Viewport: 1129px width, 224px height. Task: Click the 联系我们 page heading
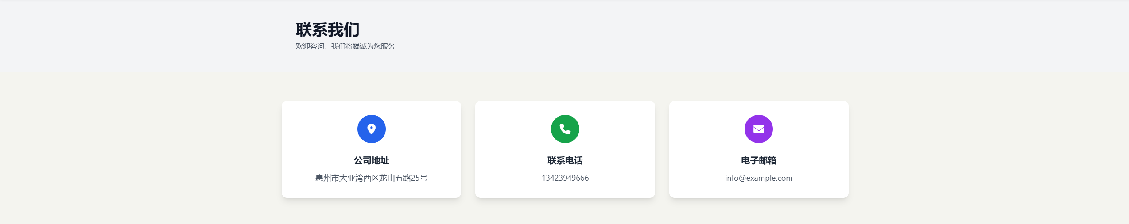[328, 30]
